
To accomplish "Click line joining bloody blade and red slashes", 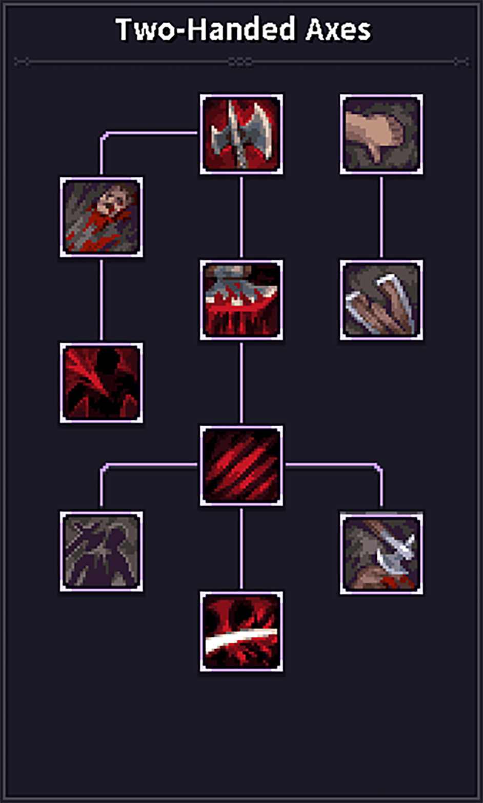I will 241,383.
